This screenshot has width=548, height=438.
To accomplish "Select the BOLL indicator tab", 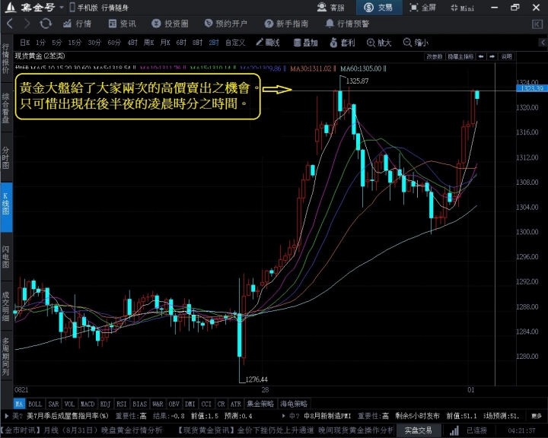I will [x=35, y=404].
